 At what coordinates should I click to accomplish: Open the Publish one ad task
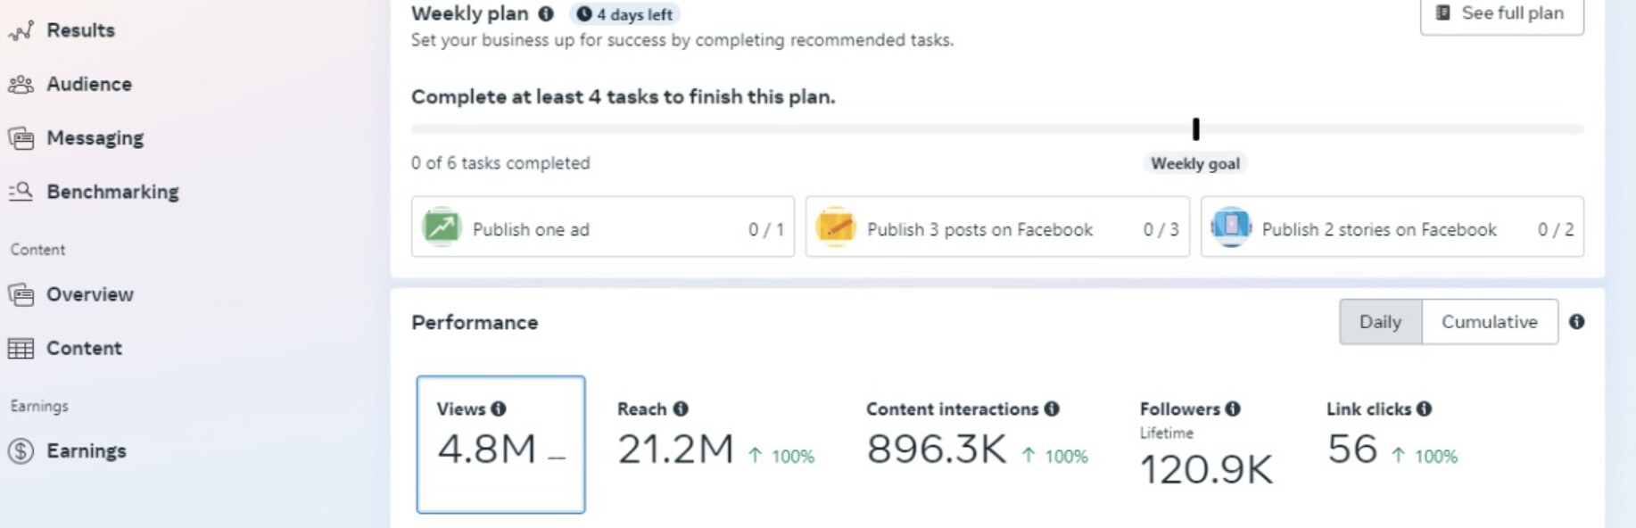pyautogui.click(x=603, y=227)
